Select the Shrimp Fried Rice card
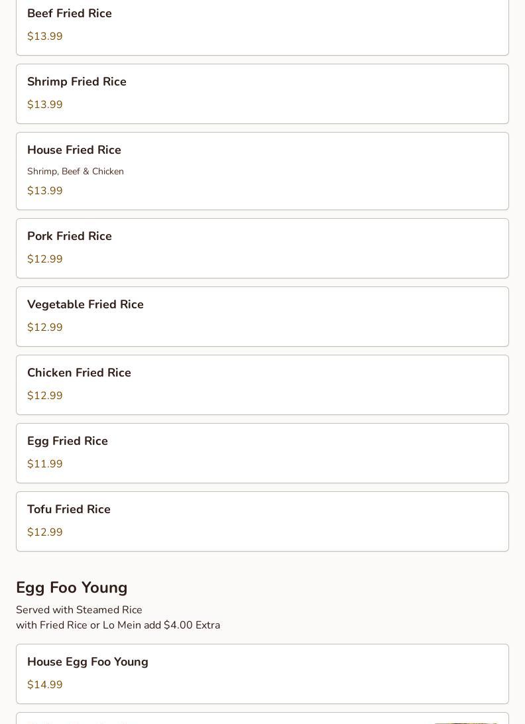The width and height of the screenshot is (525, 724). (262, 93)
